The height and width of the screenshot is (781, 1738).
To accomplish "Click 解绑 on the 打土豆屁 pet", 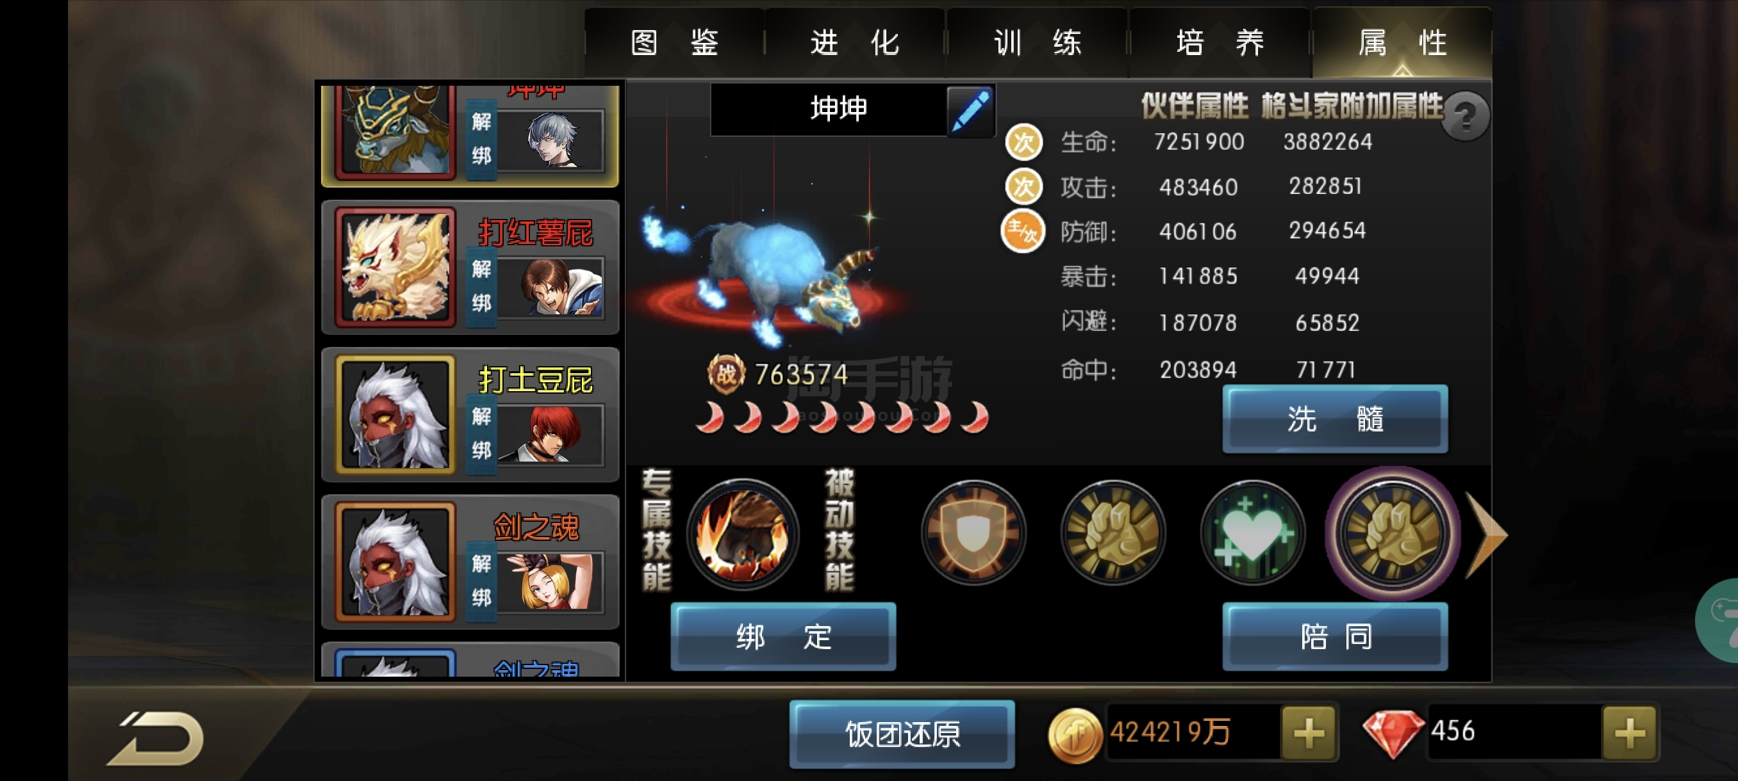I will point(481,433).
